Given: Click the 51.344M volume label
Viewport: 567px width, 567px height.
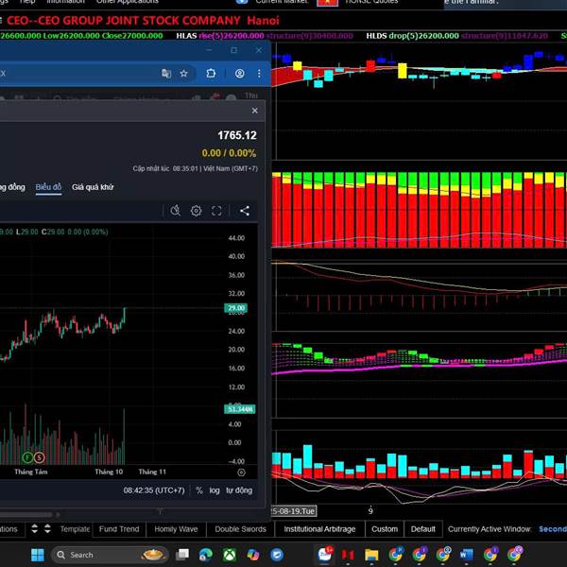Looking at the screenshot, I should 240,409.
